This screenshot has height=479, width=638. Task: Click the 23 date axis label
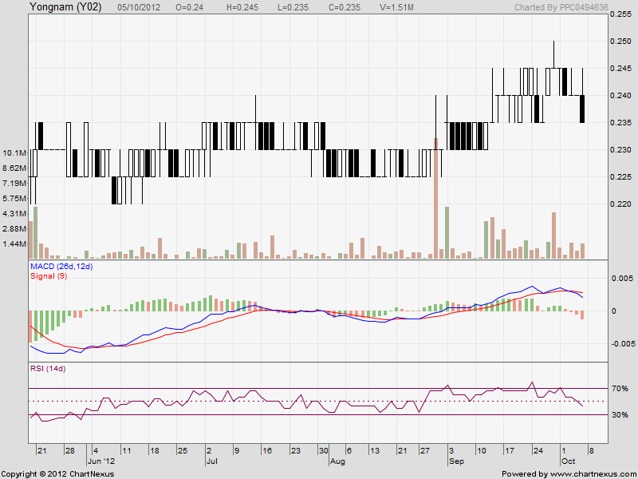click(x=295, y=451)
